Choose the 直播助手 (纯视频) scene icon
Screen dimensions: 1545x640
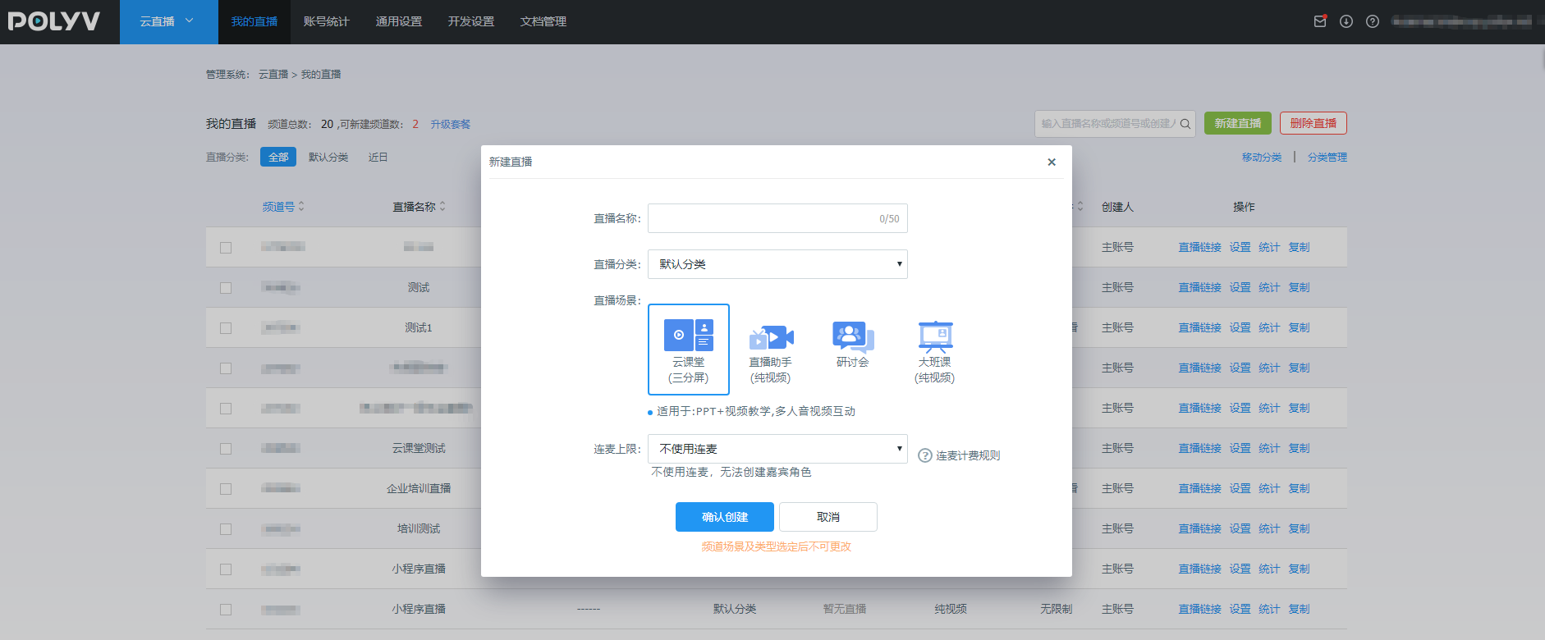[x=770, y=337]
